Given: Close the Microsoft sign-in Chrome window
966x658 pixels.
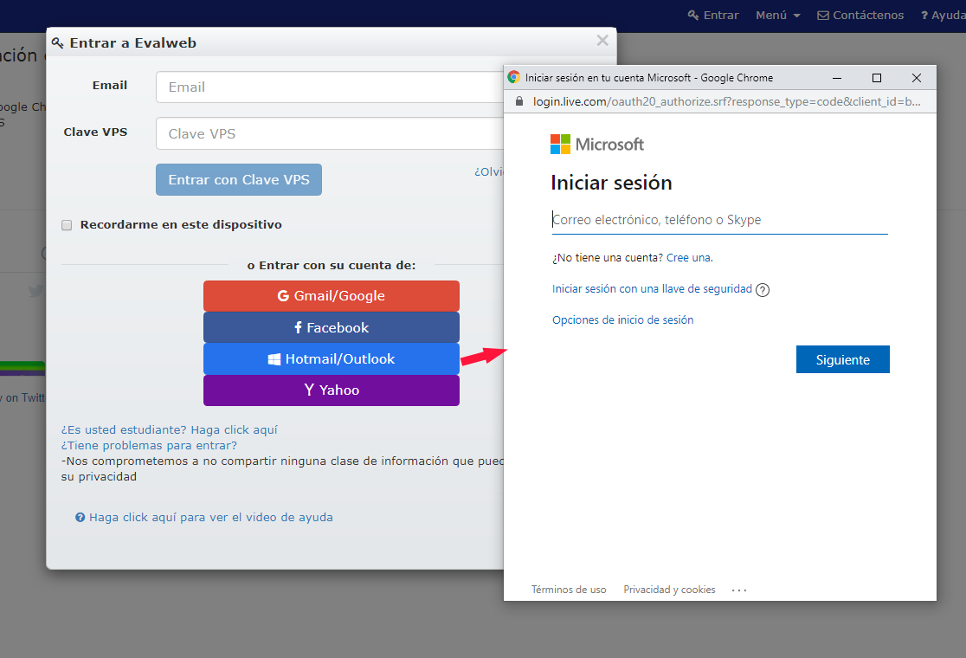Looking at the screenshot, I should coord(917,78).
